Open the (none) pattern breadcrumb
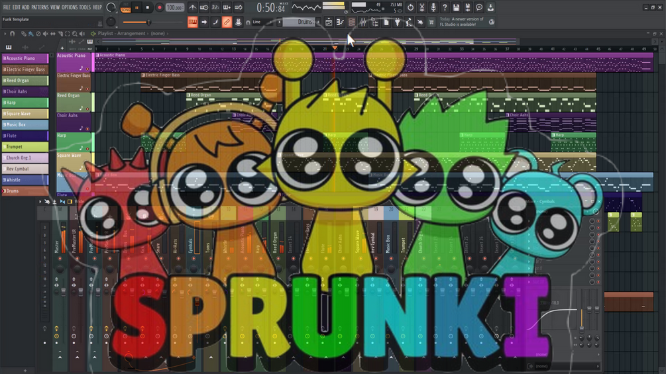666x374 pixels. tap(158, 34)
